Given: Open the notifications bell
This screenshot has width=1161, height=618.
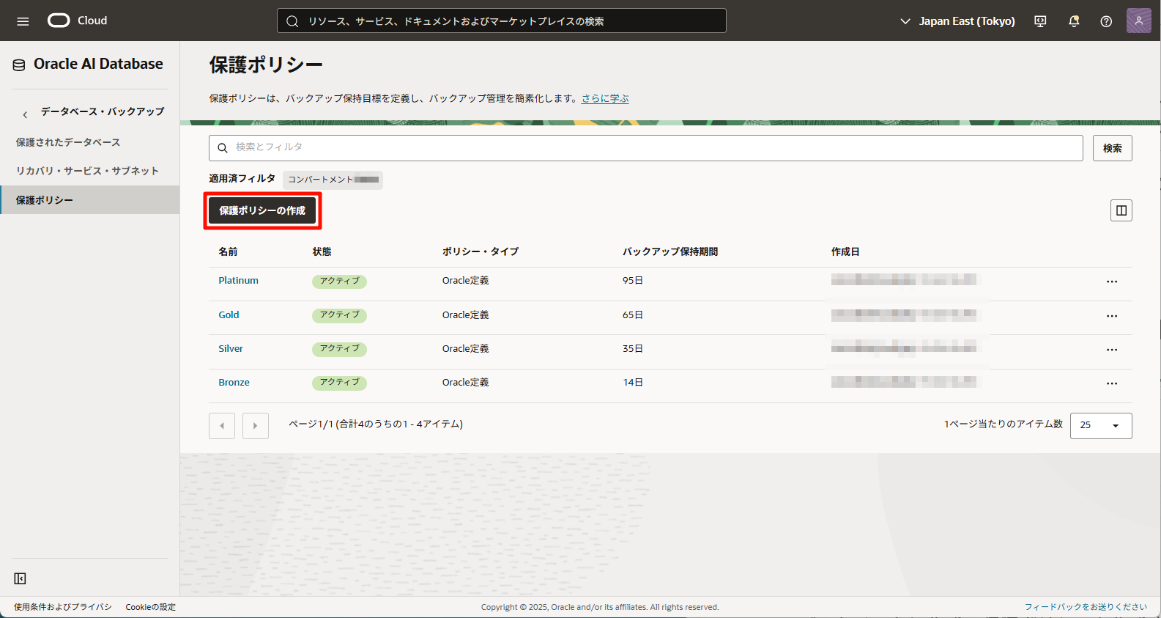Looking at the screenshot, I should click(1074, 21).
